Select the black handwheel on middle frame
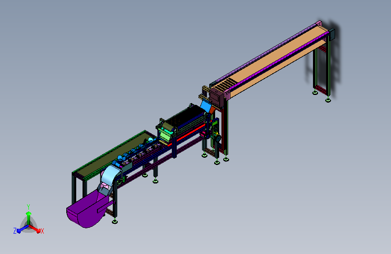 218,139
